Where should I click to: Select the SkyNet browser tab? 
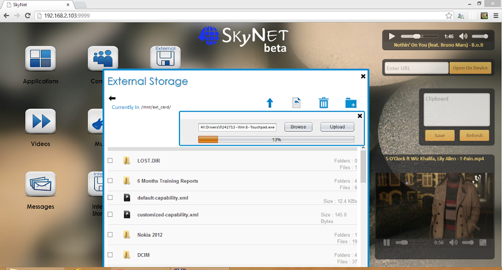click(x=38, y=5)
